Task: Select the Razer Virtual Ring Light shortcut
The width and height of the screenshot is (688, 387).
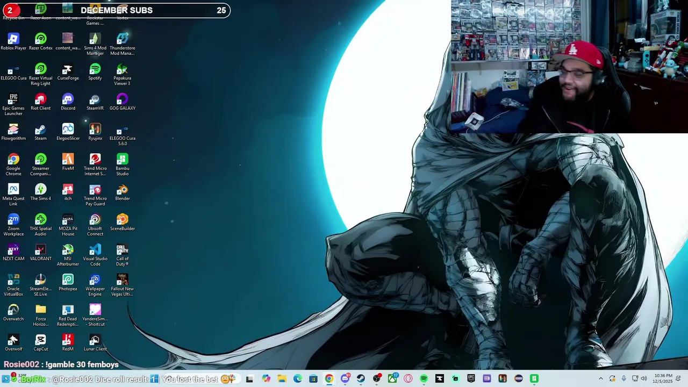Action: coord(41,74)
